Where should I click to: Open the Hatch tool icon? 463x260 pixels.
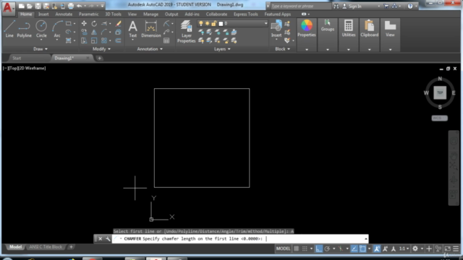click(x=69, y=40)
